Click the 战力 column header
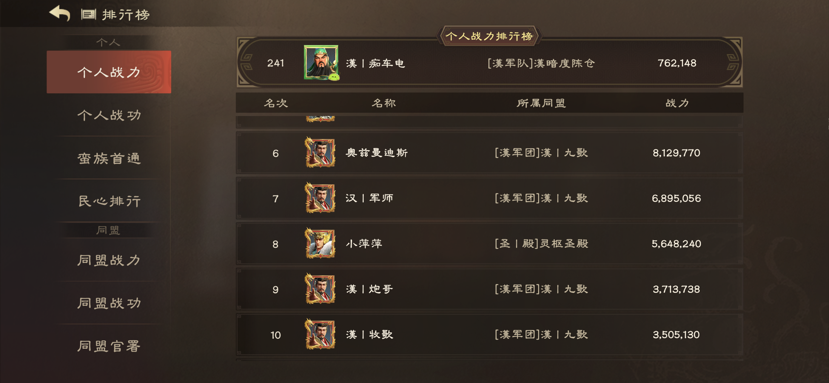The height and width of the screenshot is (383, 829). coord(677,103)
